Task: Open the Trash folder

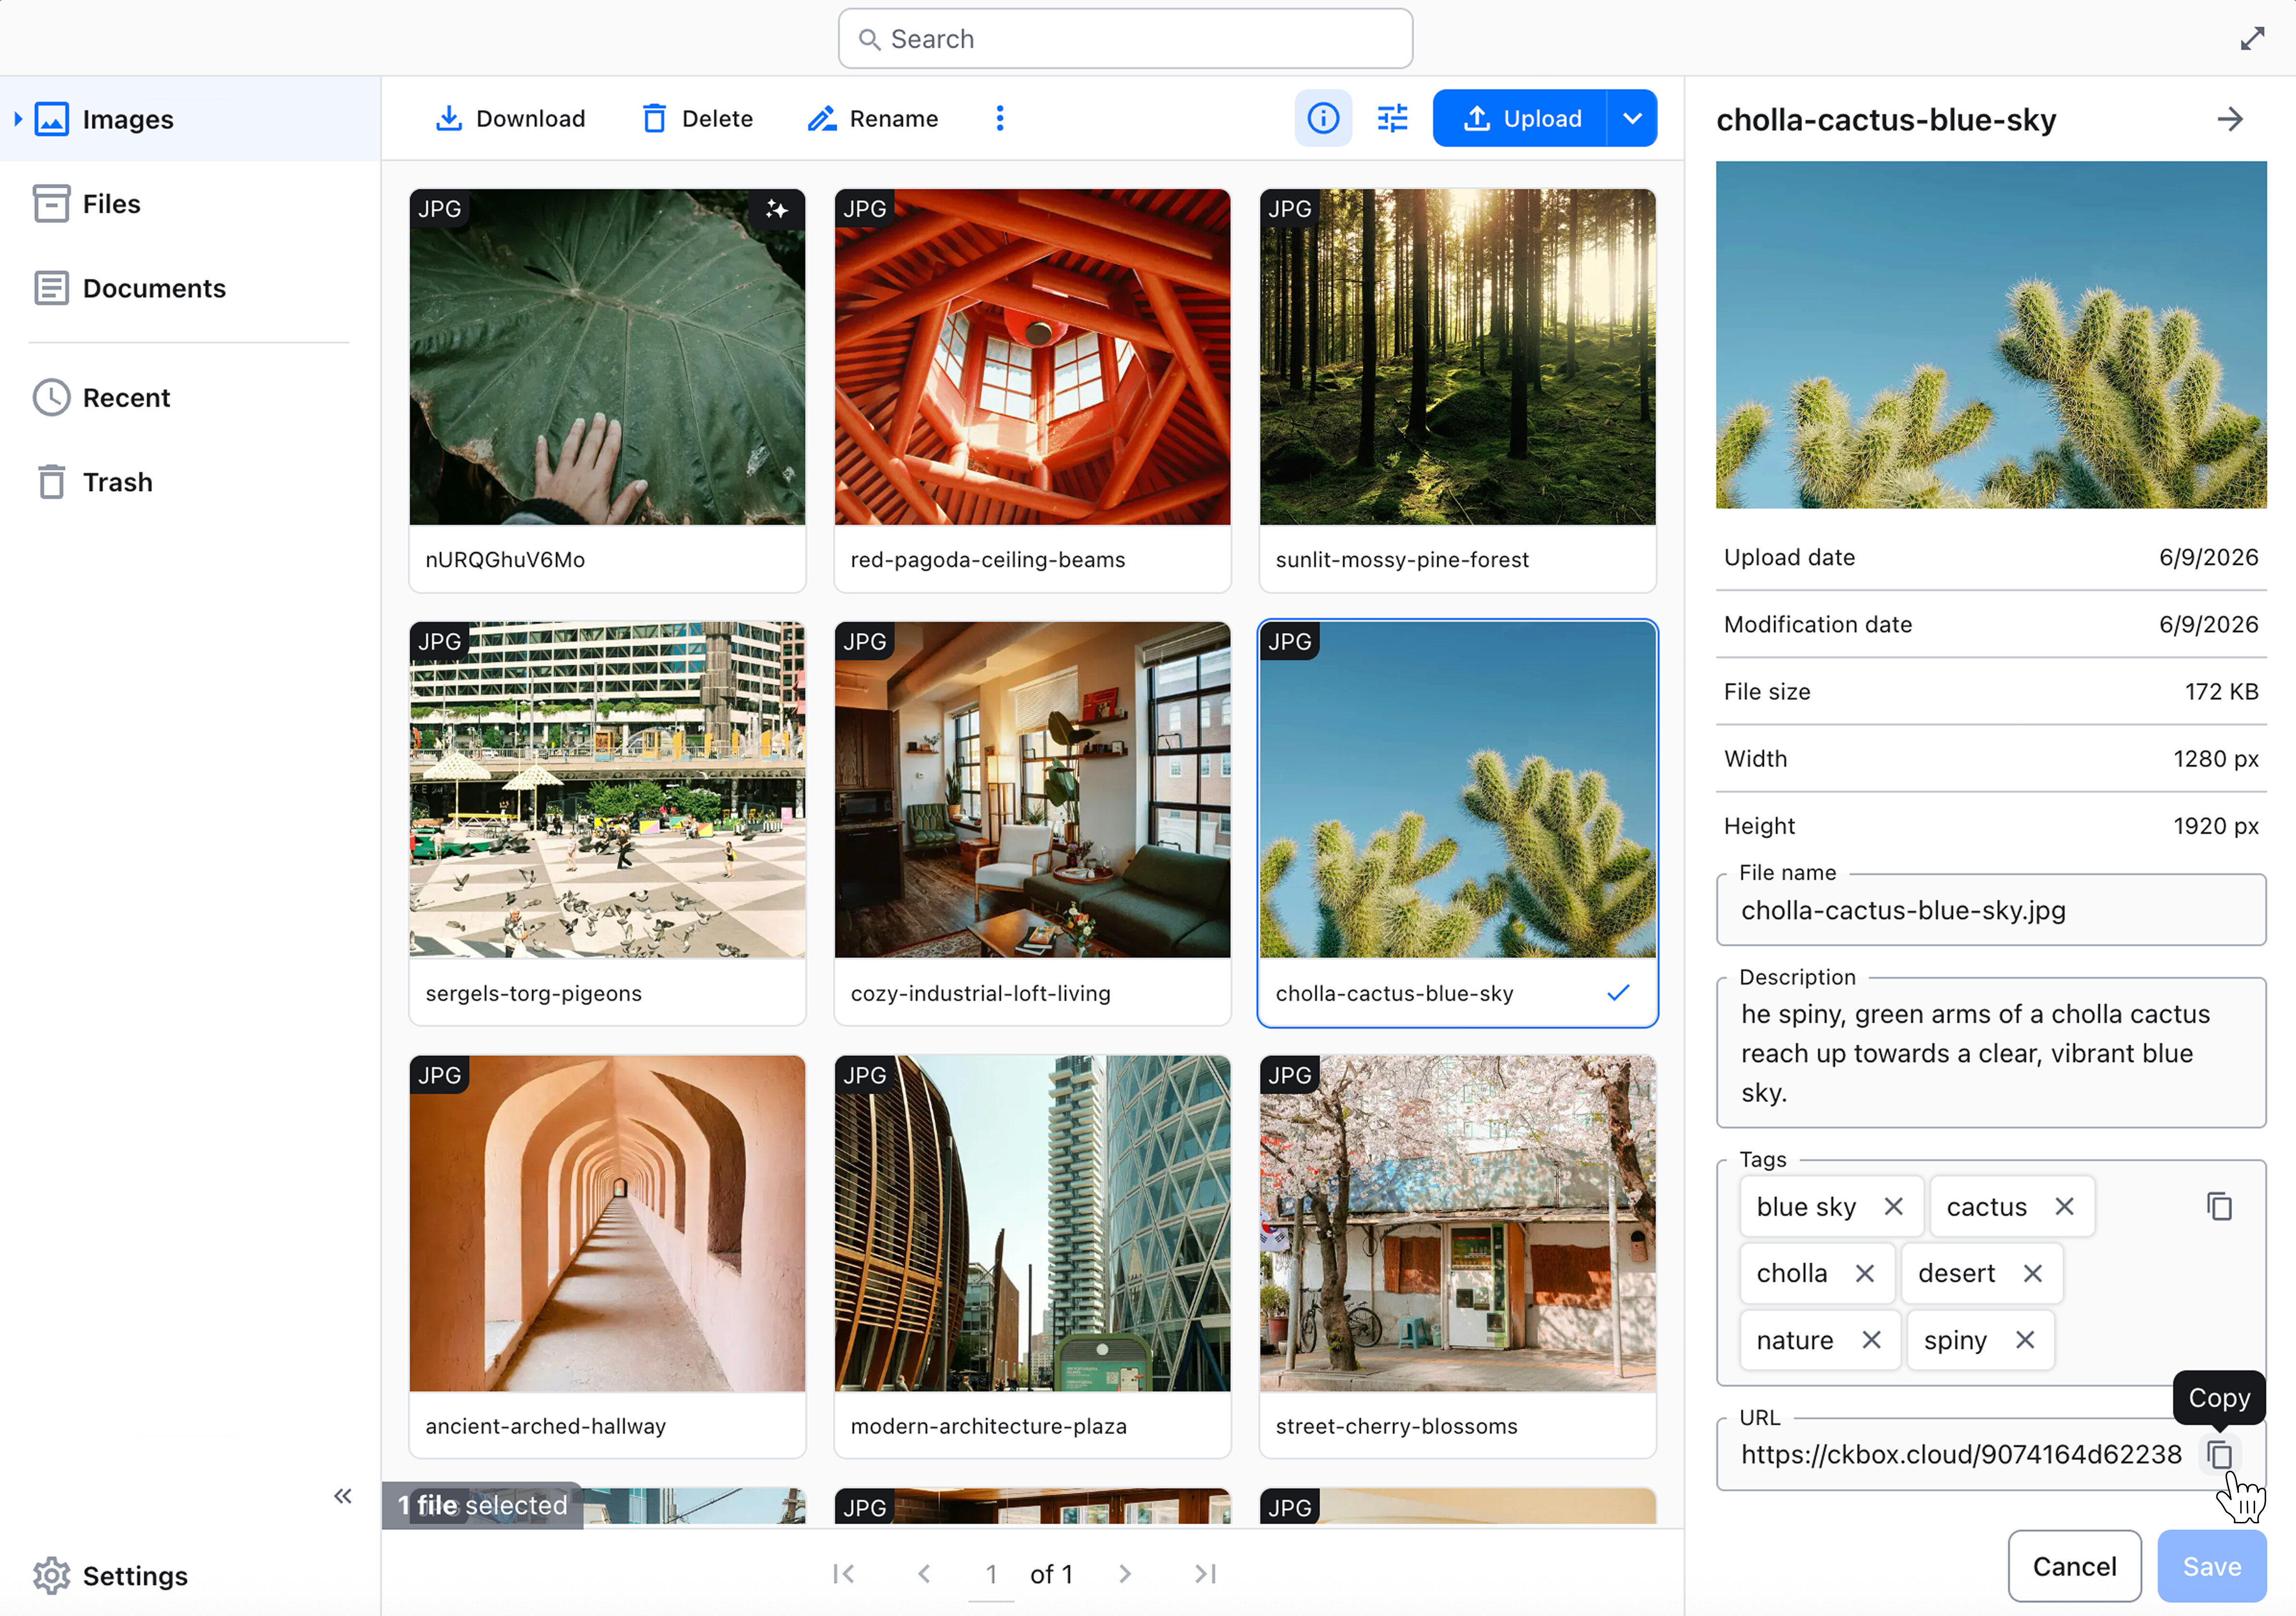Action: point(190,482)
